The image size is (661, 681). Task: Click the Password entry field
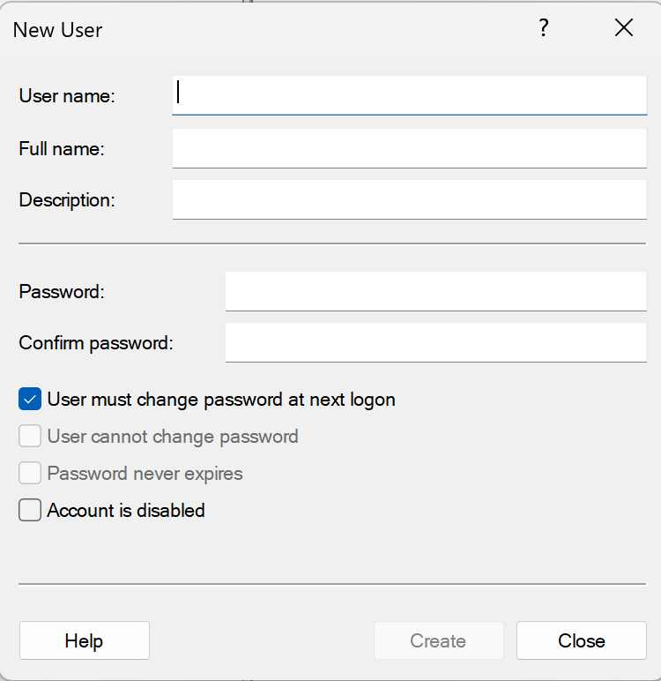click(x=435, y=291)
